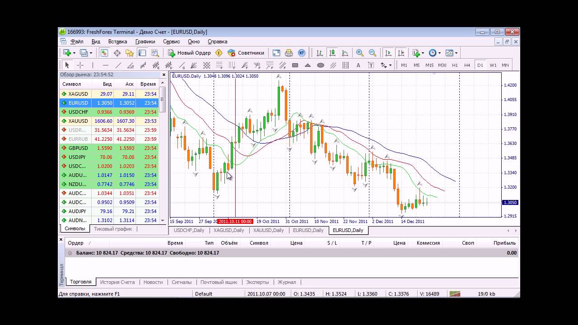Toggle chart shift icon

pos(401,53)
